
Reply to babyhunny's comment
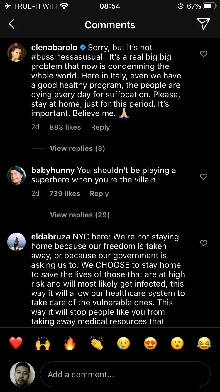[x=99, y=194]
